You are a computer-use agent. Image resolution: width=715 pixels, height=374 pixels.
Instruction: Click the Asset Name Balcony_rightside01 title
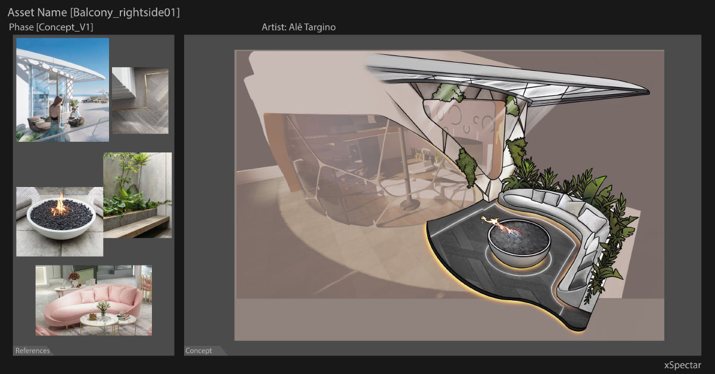(94, 12)
